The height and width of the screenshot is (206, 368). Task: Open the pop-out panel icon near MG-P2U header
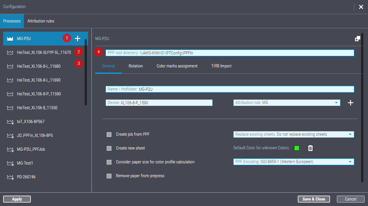[x=357, y=38]
